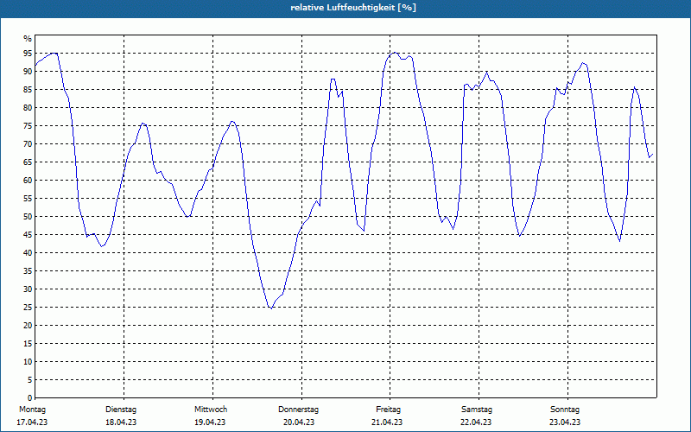This screenshot has height=432, width=691.
Task: Select the 60 value on the y-axis
Action: 28,181
